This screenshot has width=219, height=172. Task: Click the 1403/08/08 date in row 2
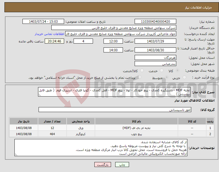tap(24, 134)
